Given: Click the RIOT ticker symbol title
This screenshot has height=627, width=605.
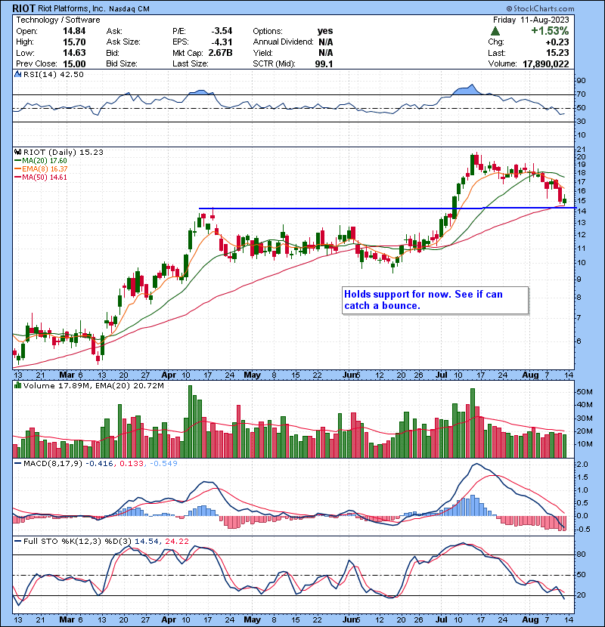Looking at the screenshot, I should 24,8.
